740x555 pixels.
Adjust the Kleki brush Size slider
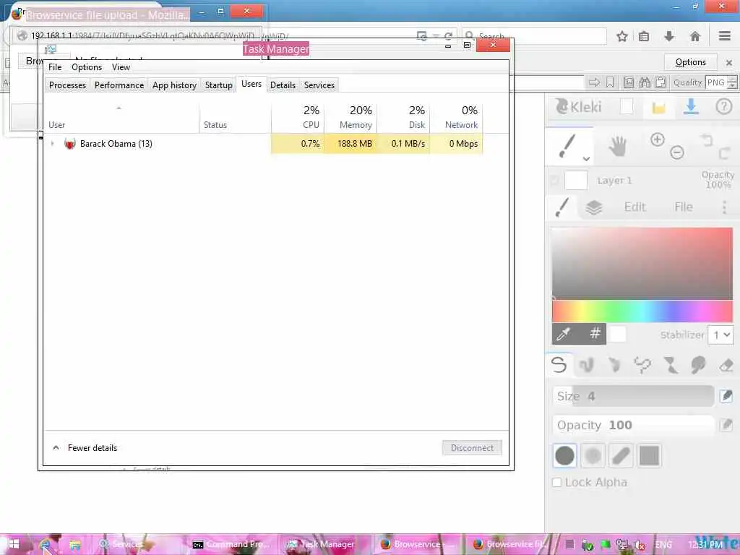(633, 396)
